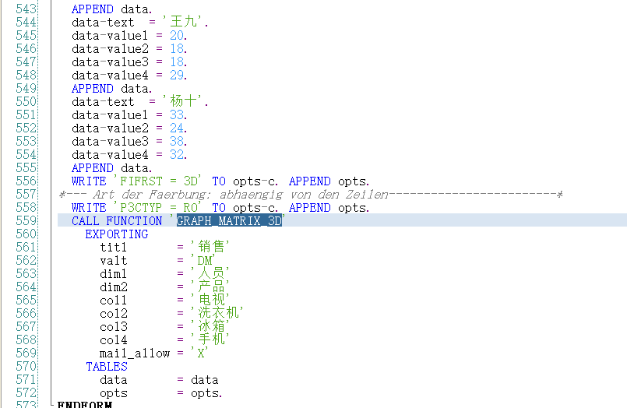Click the dim2 parameter name
Image resolution: width=627 pixels, height=408 pixels.
pyautogui.click(x=113, y=287)
